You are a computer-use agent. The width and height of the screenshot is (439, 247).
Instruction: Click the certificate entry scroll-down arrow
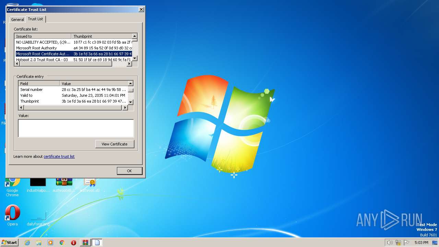130,102
